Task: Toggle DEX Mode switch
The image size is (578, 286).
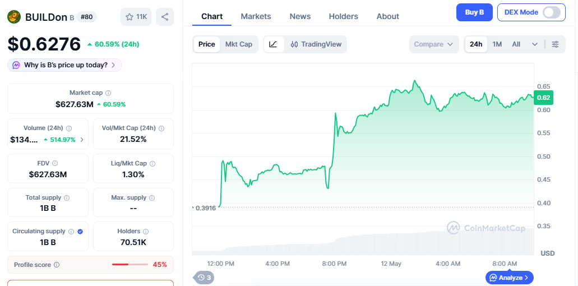Action: 552,12
